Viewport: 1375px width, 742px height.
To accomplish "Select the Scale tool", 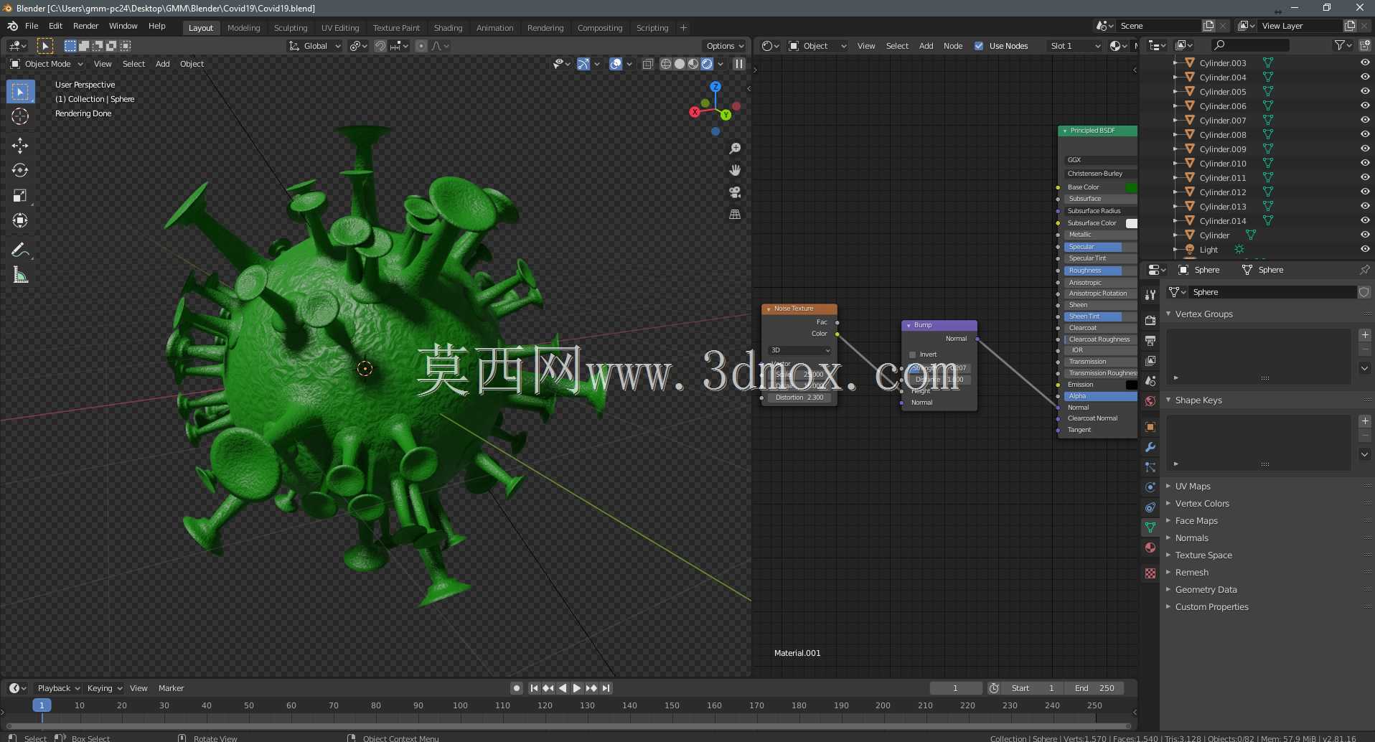I will click(20, 196).
